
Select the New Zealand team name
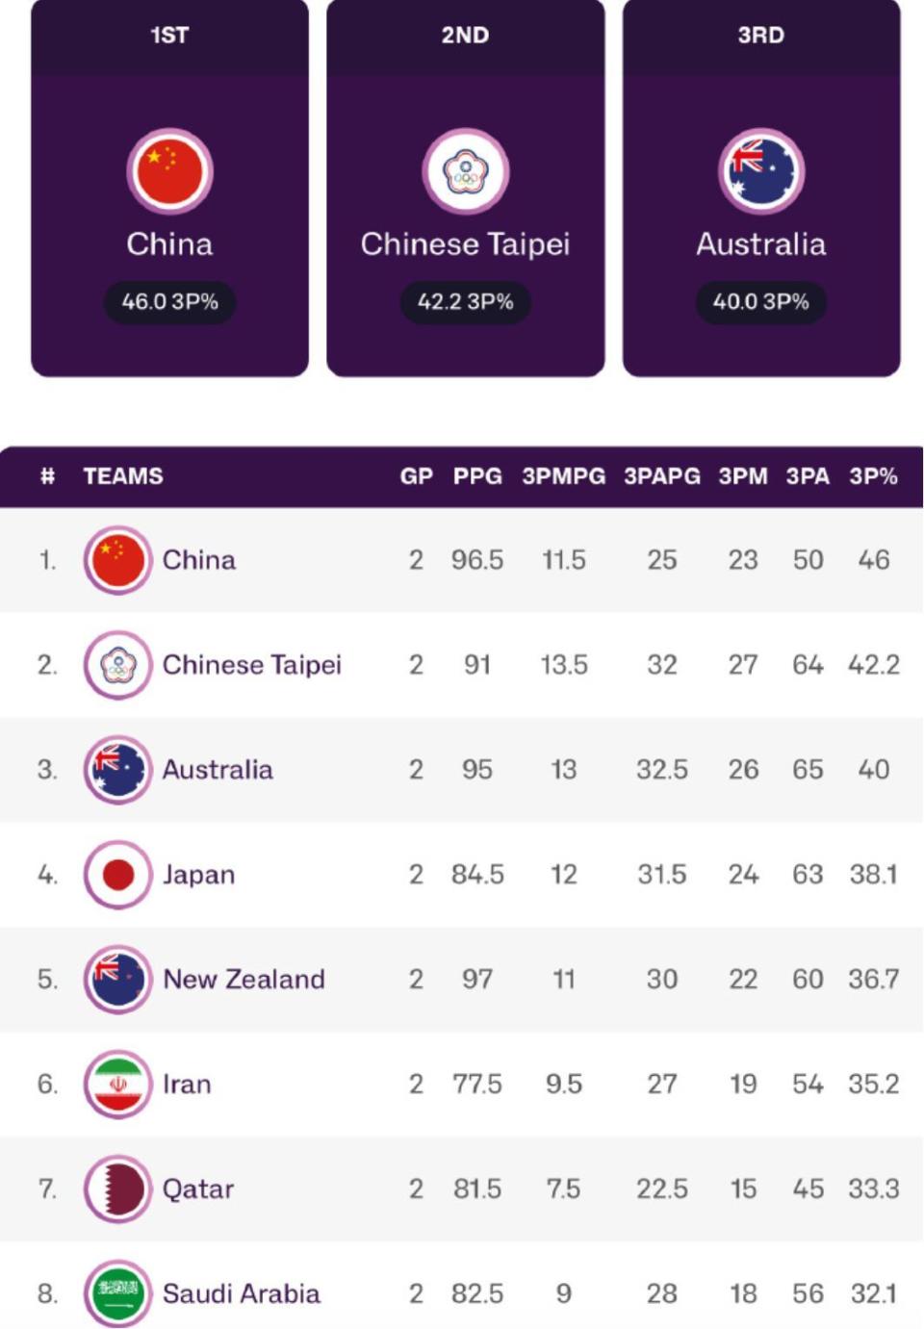[x=244, y=980]
